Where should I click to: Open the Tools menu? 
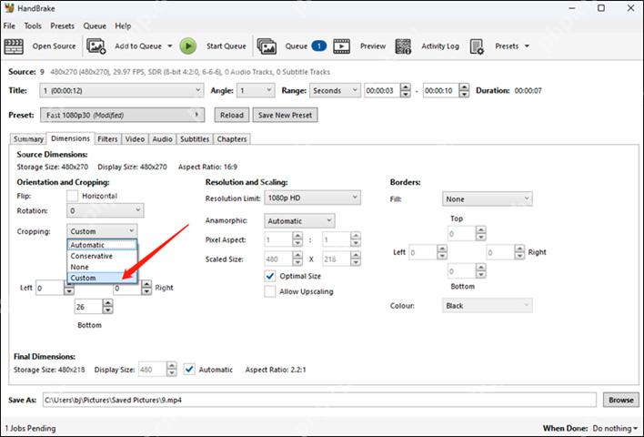[x=33, y=25]
